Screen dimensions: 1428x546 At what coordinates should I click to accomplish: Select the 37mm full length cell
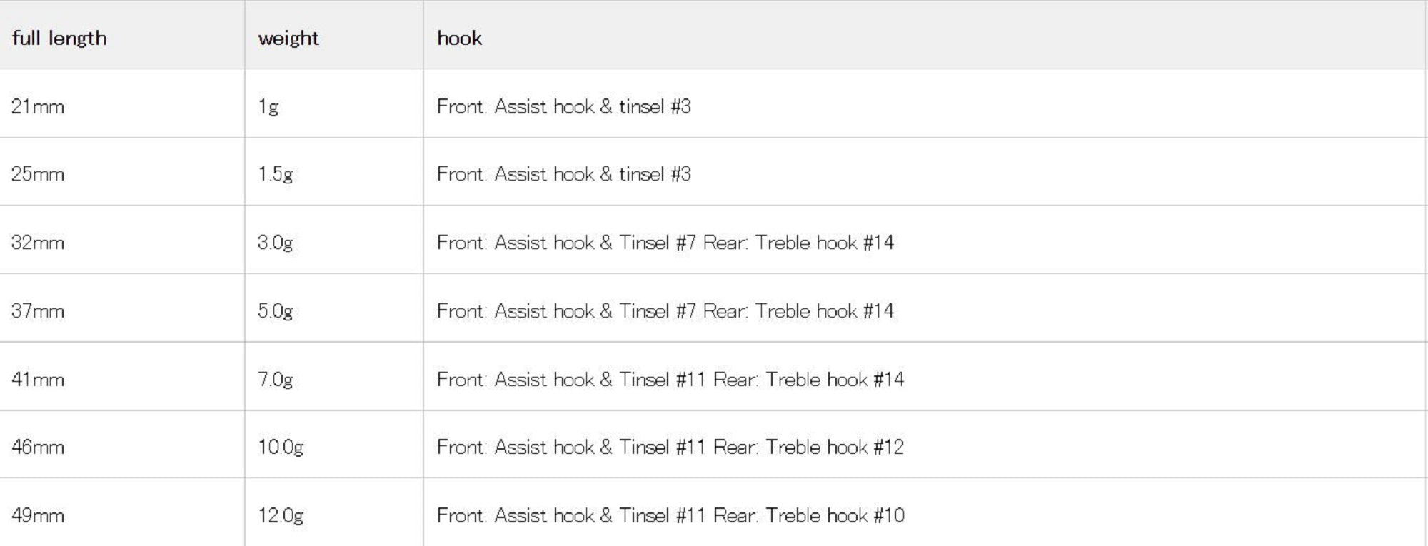(x=38, y=311)
